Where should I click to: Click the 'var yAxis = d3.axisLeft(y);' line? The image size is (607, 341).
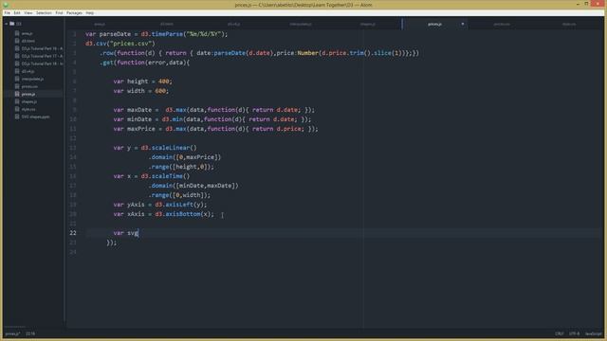tap(160, 205)
